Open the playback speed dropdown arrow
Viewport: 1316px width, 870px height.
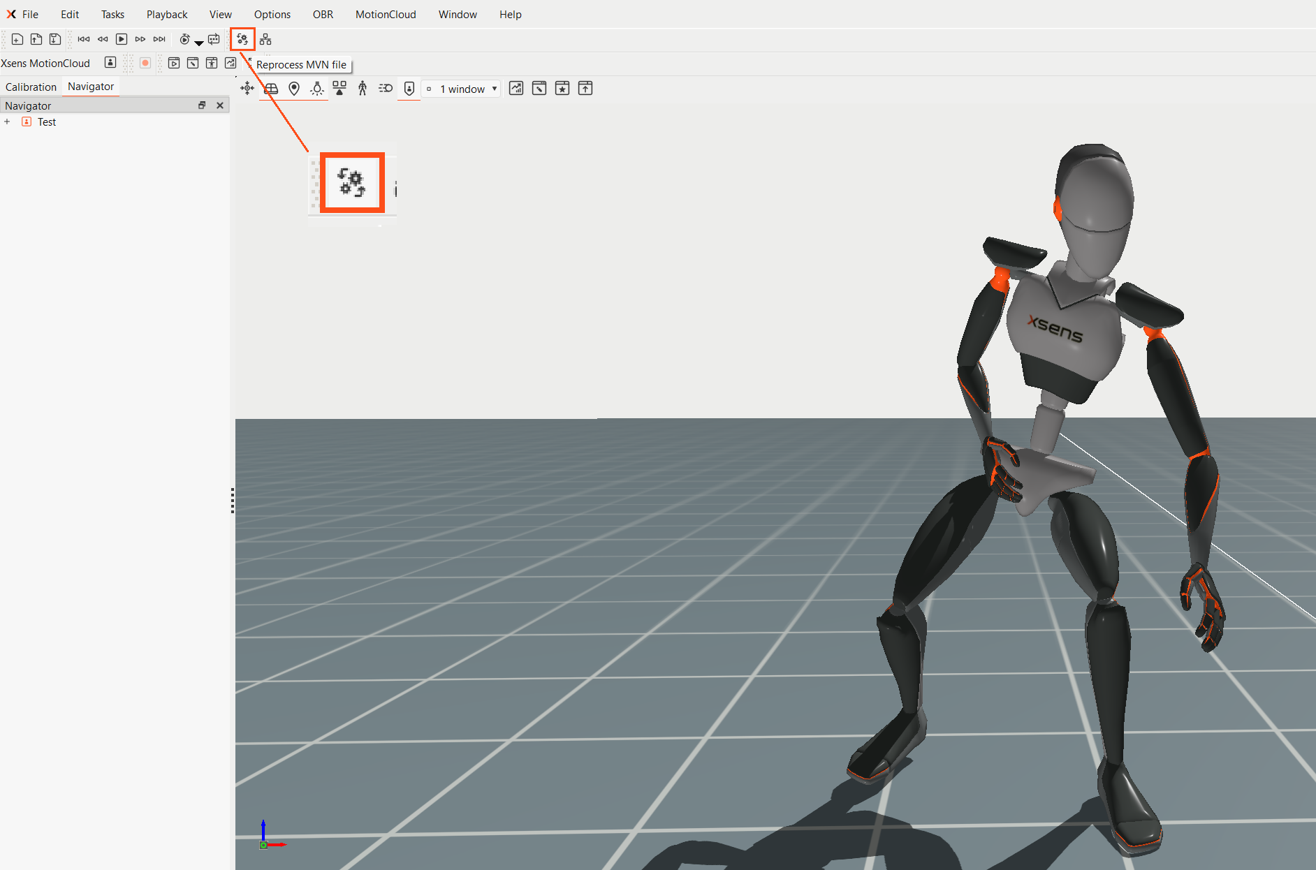tap(199, 43)
